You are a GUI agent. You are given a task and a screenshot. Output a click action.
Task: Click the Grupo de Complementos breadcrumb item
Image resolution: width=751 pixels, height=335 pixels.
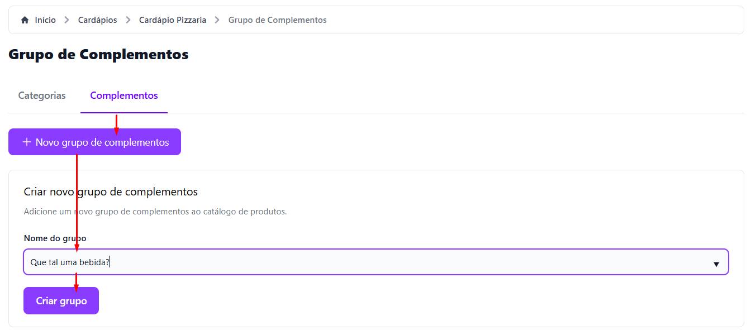point(278,20)
